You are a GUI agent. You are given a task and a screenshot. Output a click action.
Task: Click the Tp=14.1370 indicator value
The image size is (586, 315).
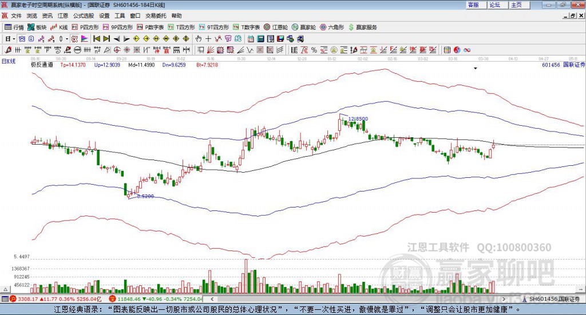[x=73, y=65]
